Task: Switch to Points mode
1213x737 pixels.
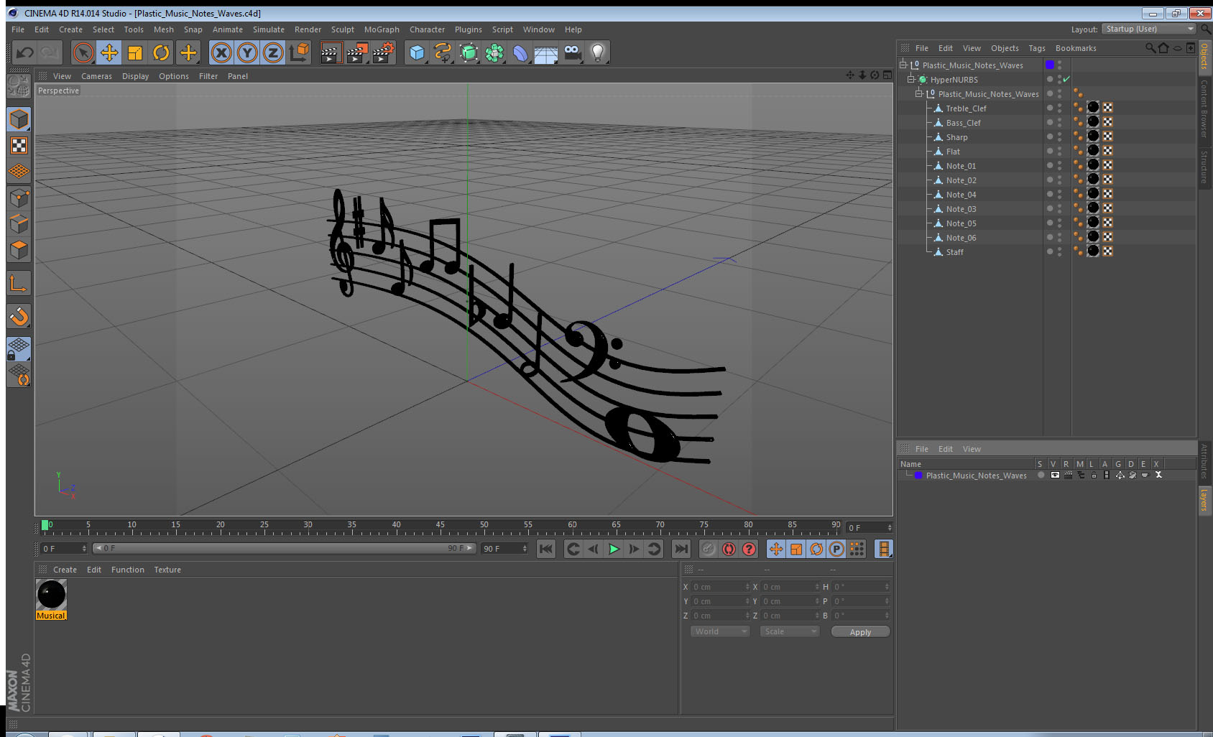Action: pyautogui.click(x=19, y=198)
